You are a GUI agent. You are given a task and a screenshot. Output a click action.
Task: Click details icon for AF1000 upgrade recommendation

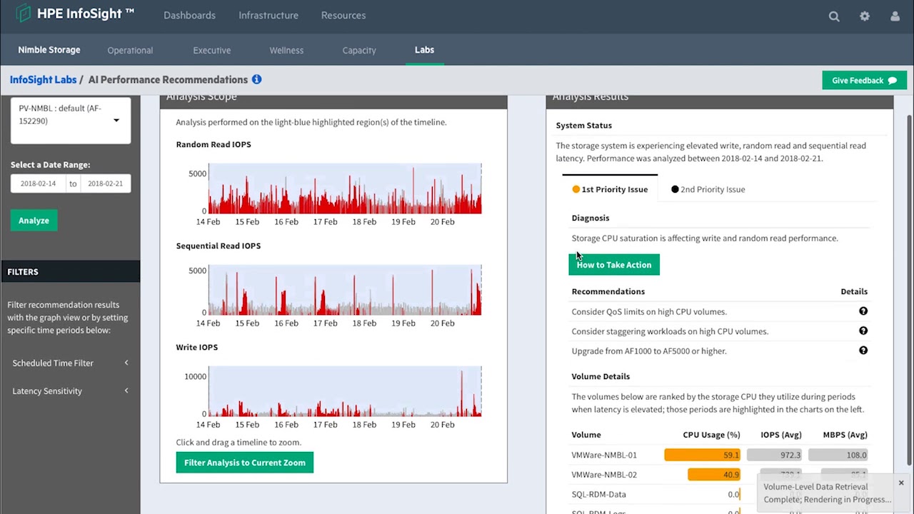point(863,351)
